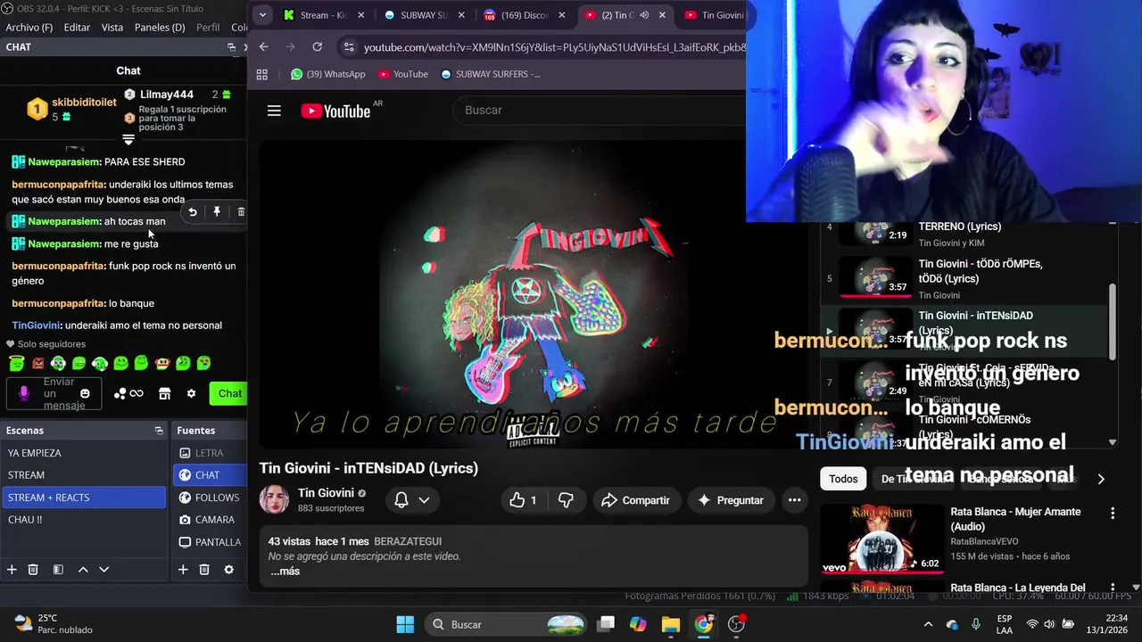The width and height of the screenshot is (1142, 642).
Task: Toggle notification bell for Tin Giovini
Action: pos(401,500)
